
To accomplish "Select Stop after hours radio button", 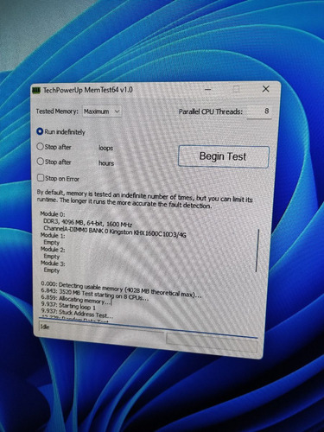I will [x=41, y=162].
